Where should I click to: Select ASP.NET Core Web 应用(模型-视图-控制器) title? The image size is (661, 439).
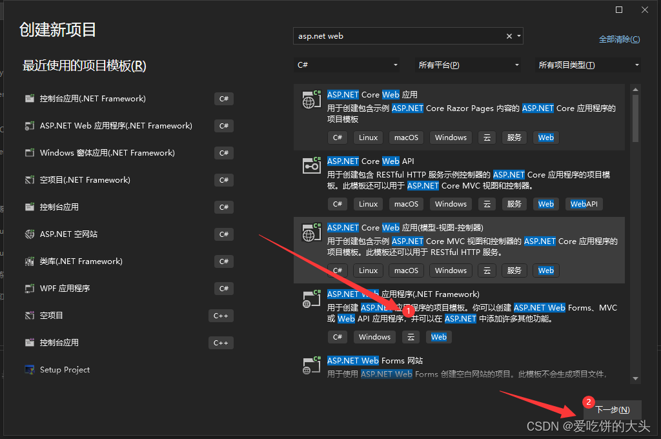[x=405, y=228]
